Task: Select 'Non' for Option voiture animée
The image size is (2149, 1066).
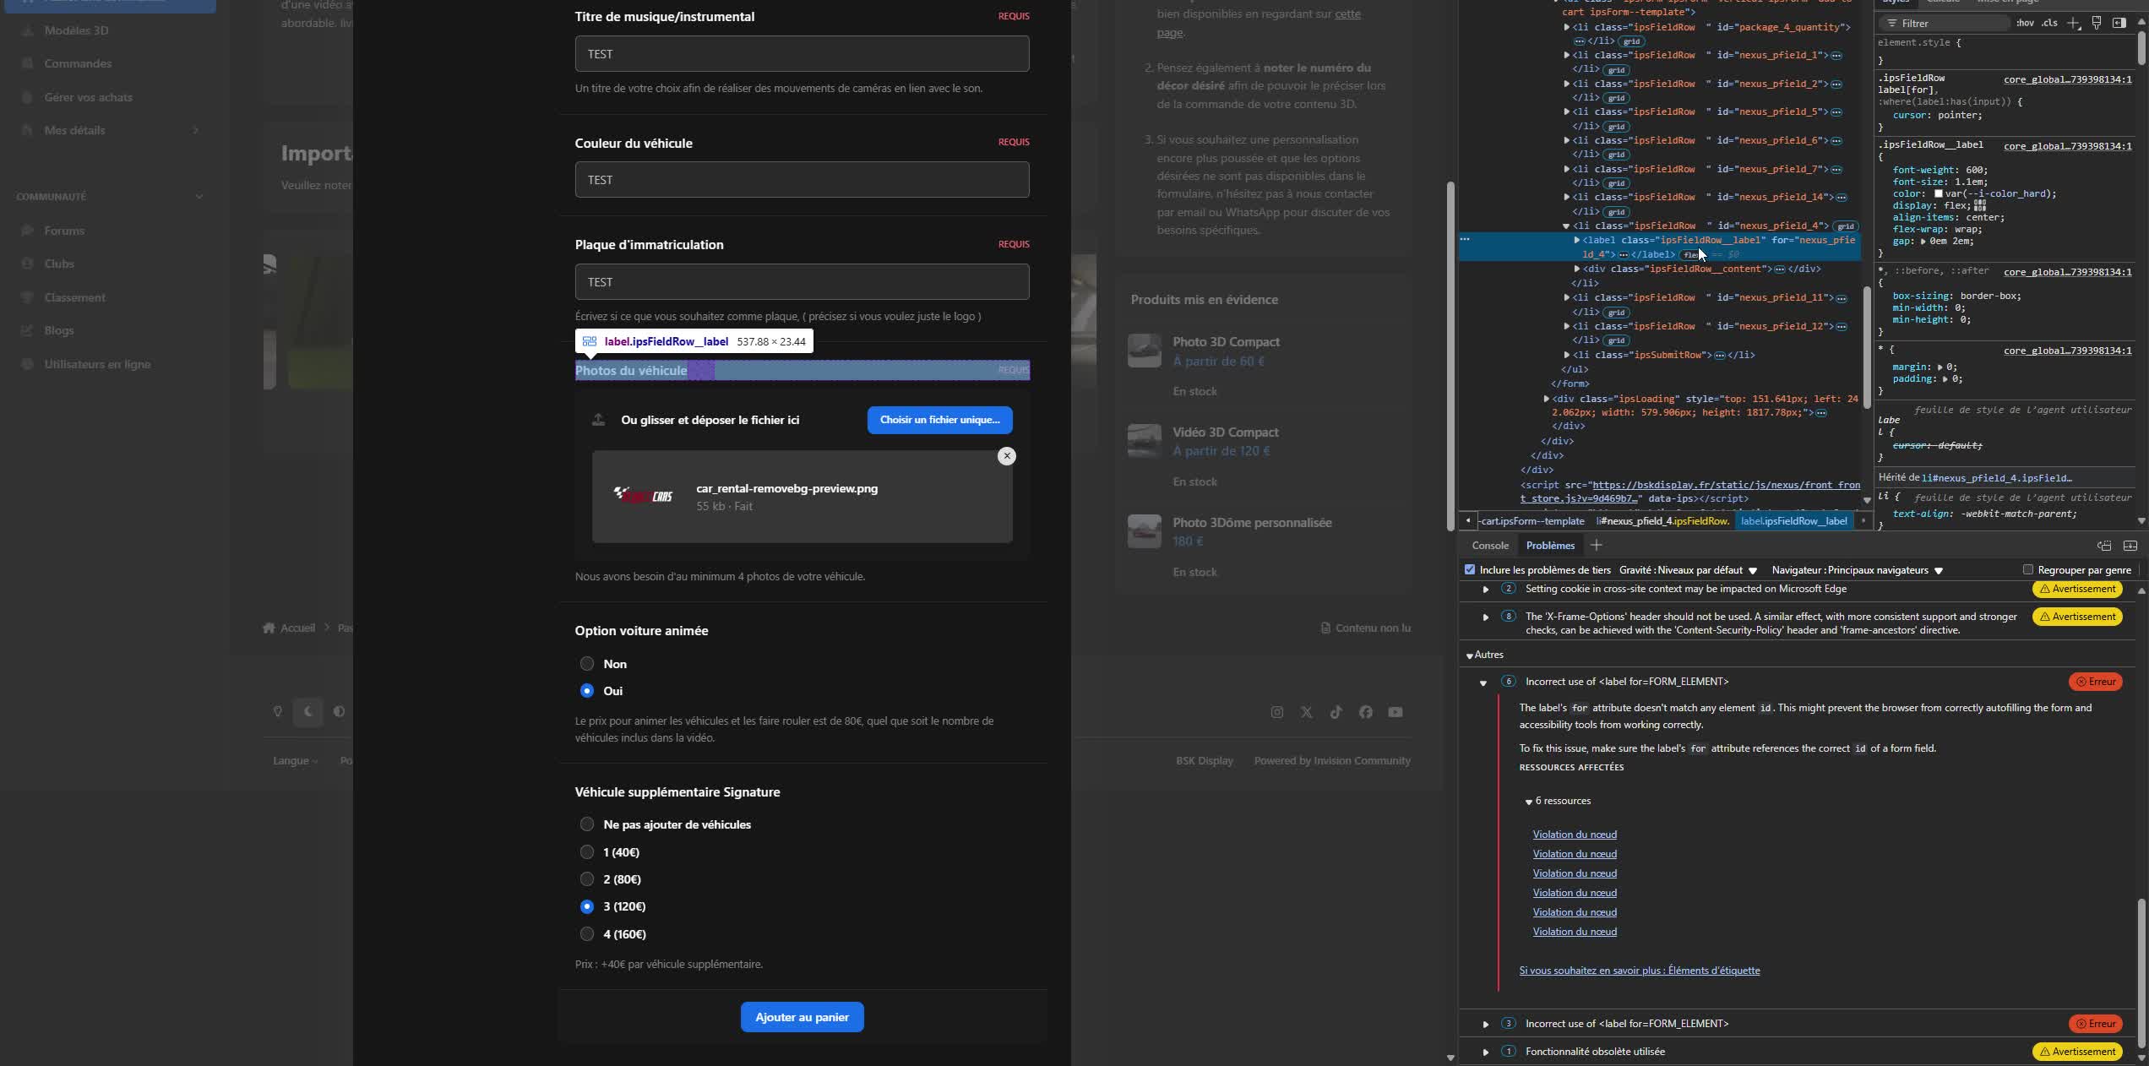Action: 587,664
